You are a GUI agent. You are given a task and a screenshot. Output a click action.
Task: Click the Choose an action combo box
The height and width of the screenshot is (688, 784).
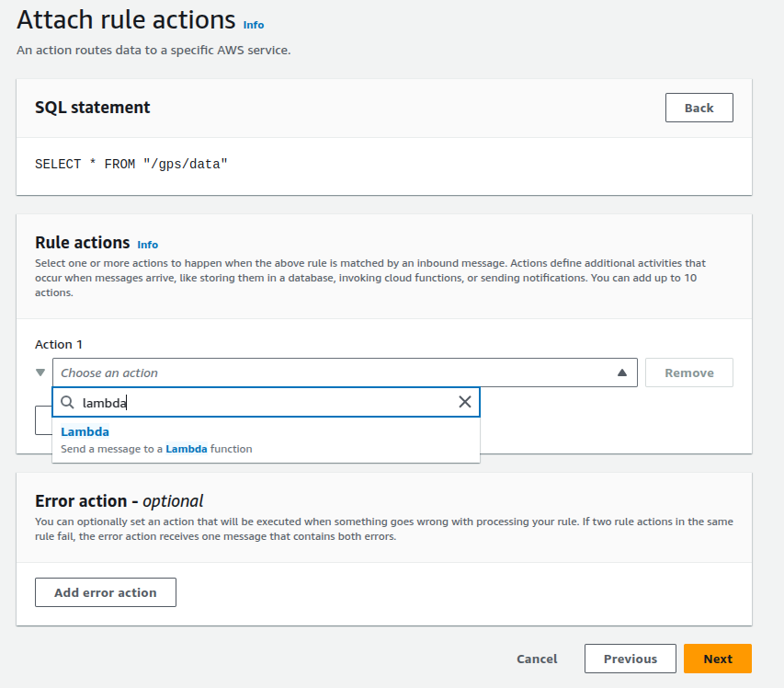331,373
